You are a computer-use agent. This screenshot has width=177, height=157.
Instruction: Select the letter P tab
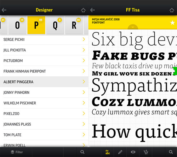coord(36,25)
